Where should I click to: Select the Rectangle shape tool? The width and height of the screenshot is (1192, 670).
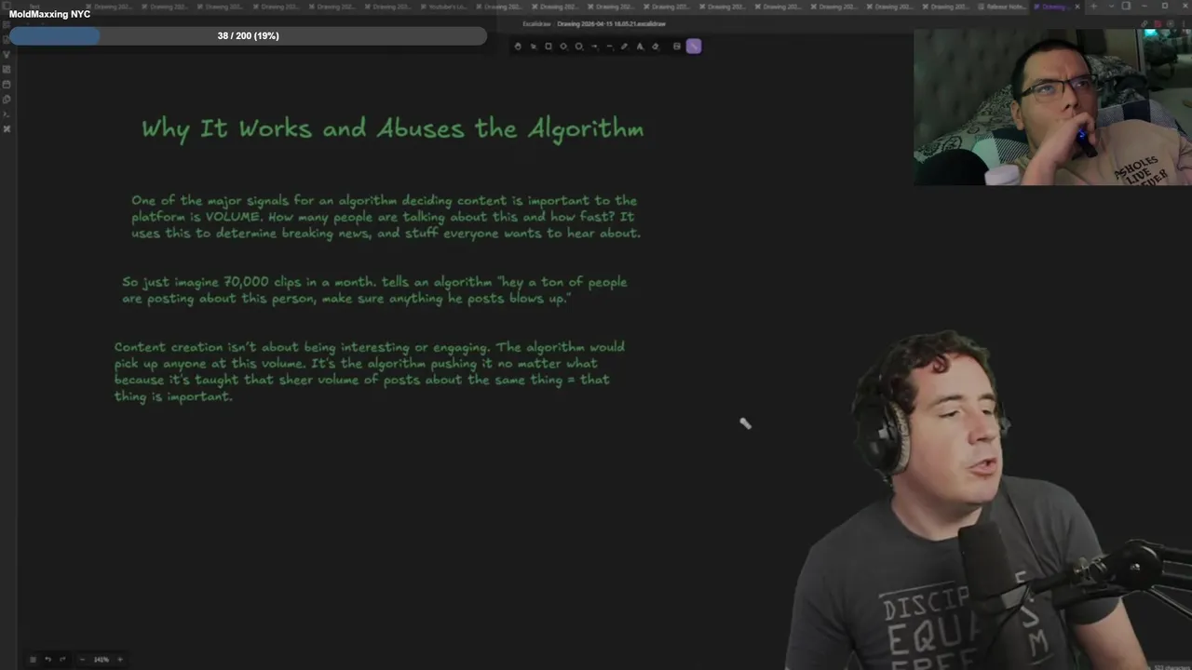coord(549,47)
